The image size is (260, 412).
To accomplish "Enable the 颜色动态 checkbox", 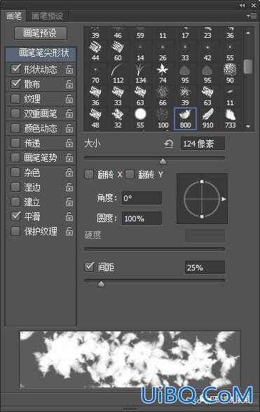I will (x=15, y=128).
